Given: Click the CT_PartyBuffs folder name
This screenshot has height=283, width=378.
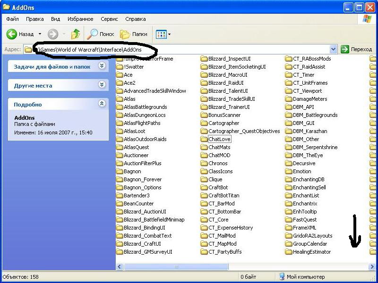Looking at the screenshot, I should [225, 252].
